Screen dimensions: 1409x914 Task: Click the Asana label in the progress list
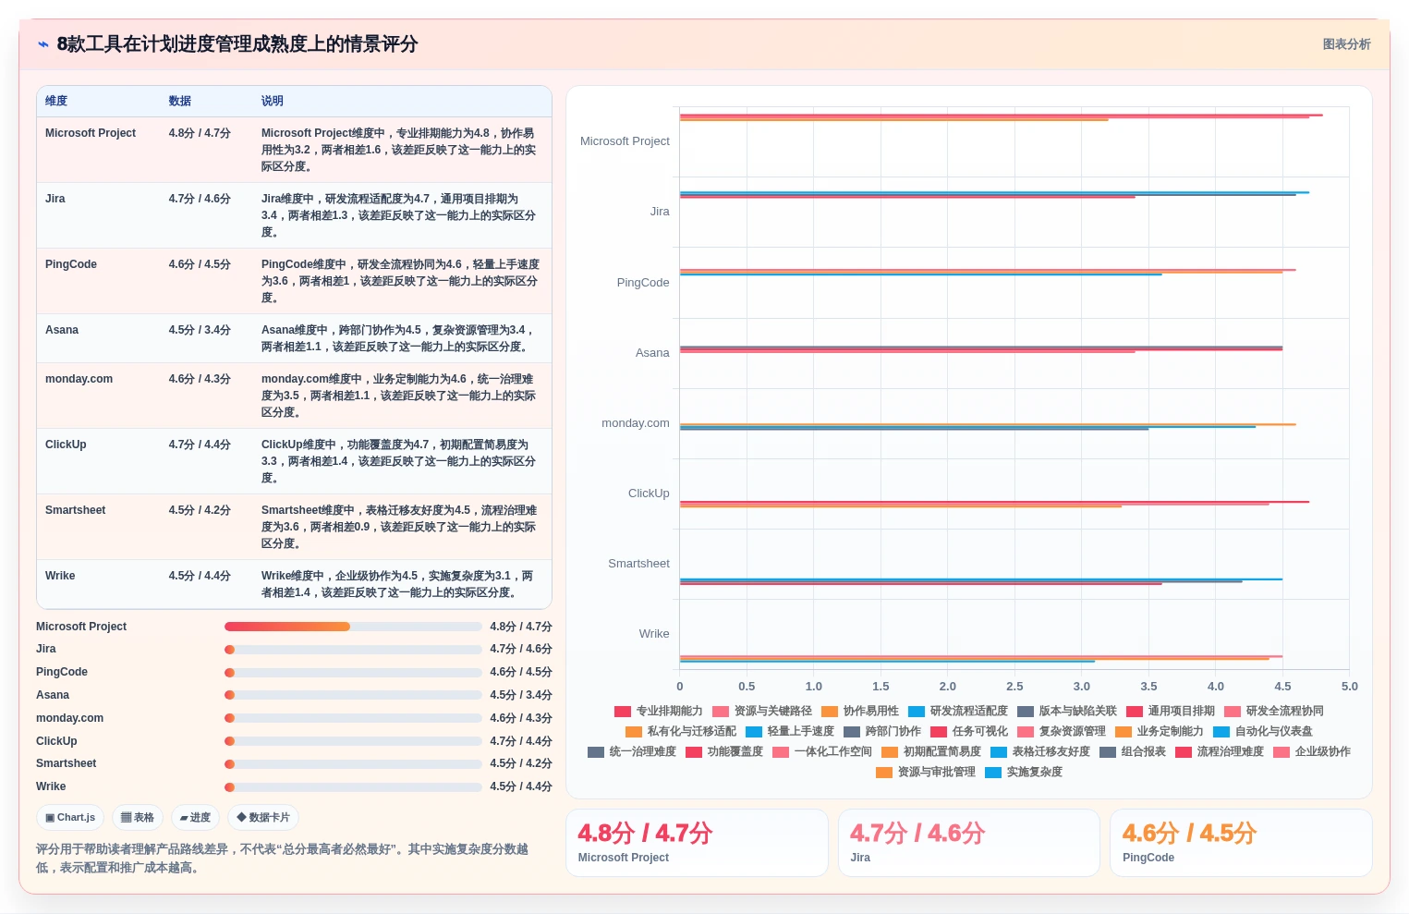[53, 695]
